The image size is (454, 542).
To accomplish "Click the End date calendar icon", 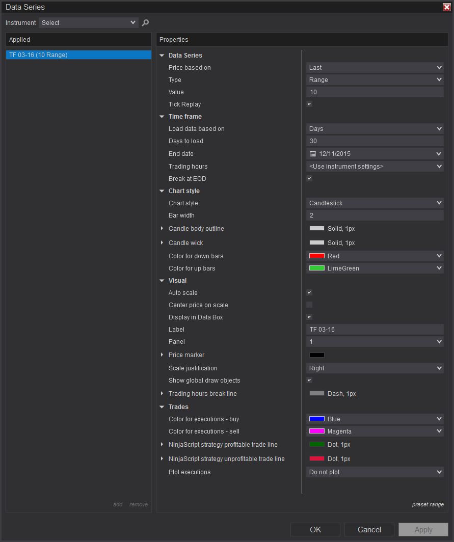I will (313, 154).
